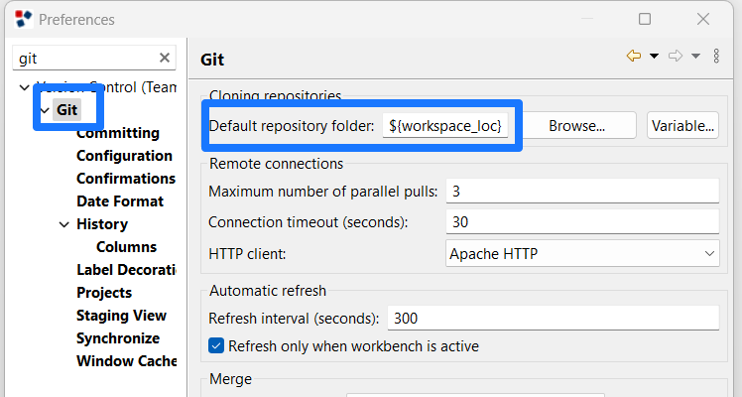742x397 pixels.
Task: Collapse the Version Control (Team) node
Action: [x=24, y=87]
